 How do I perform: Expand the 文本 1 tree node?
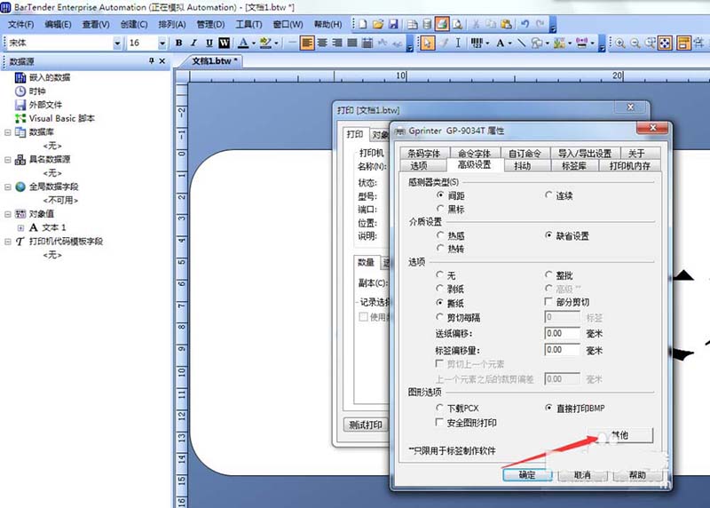coord(20,227)
